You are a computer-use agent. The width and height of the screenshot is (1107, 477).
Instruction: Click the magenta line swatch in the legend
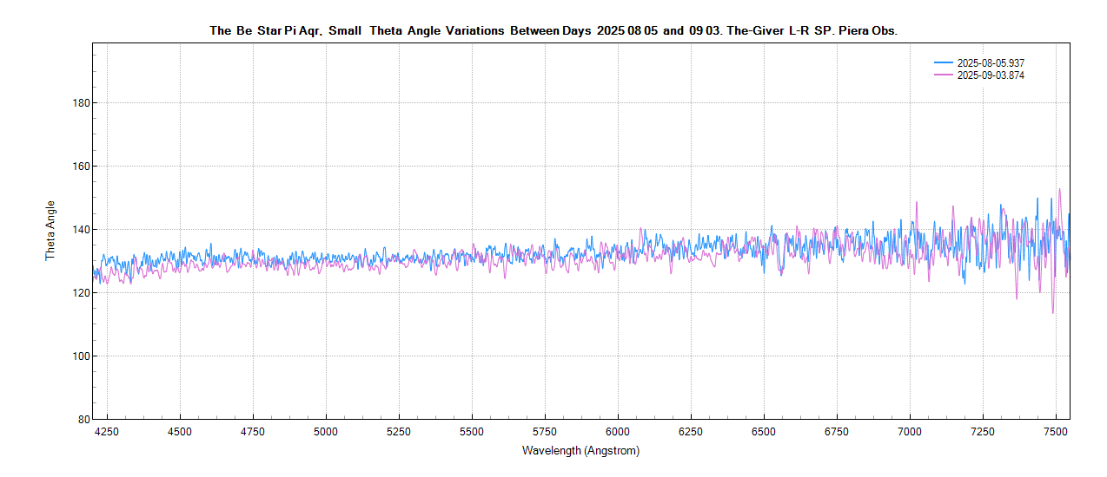944,75
